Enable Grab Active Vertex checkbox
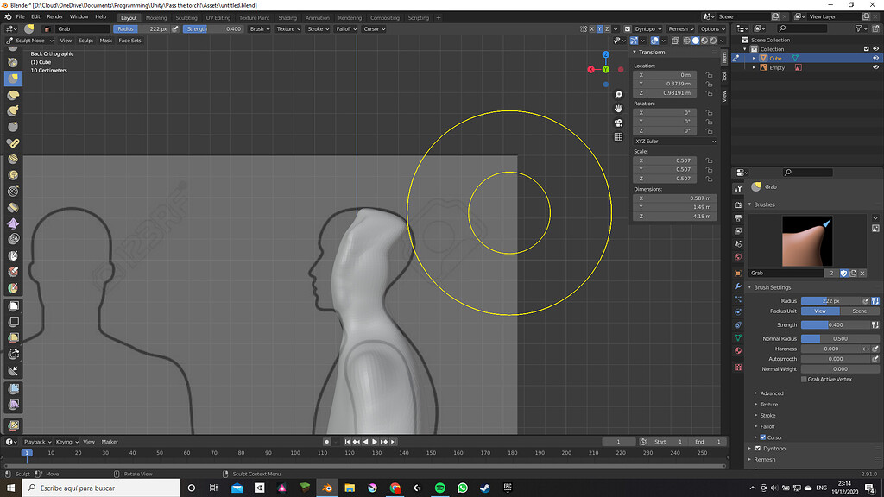The height and width of the screenshot is (497, 884). pyautogui.click(x=804, y=380)
